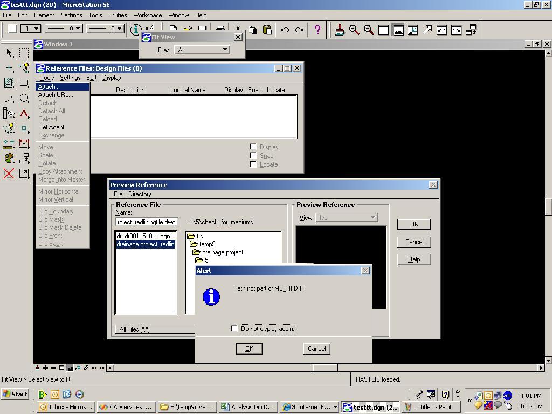Screen dimensions: 552x414
Task: Choose Ref Agent in the Tools menu
Action: 63,127
